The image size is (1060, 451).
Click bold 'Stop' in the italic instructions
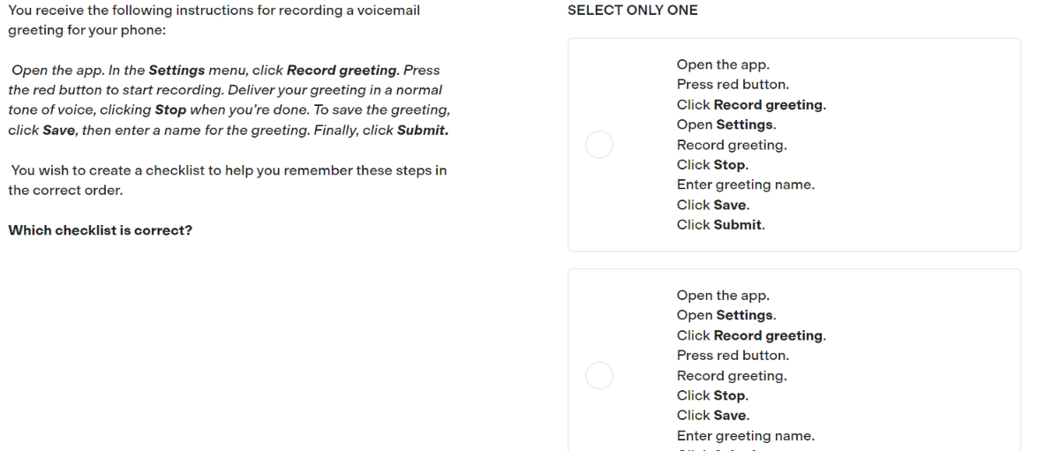click(x=170, y=110)
